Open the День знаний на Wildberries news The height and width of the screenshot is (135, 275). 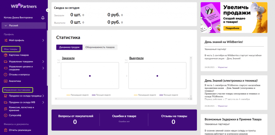(x=224, y=42)
